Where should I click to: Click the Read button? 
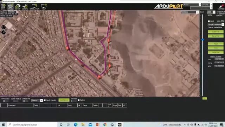216,44
